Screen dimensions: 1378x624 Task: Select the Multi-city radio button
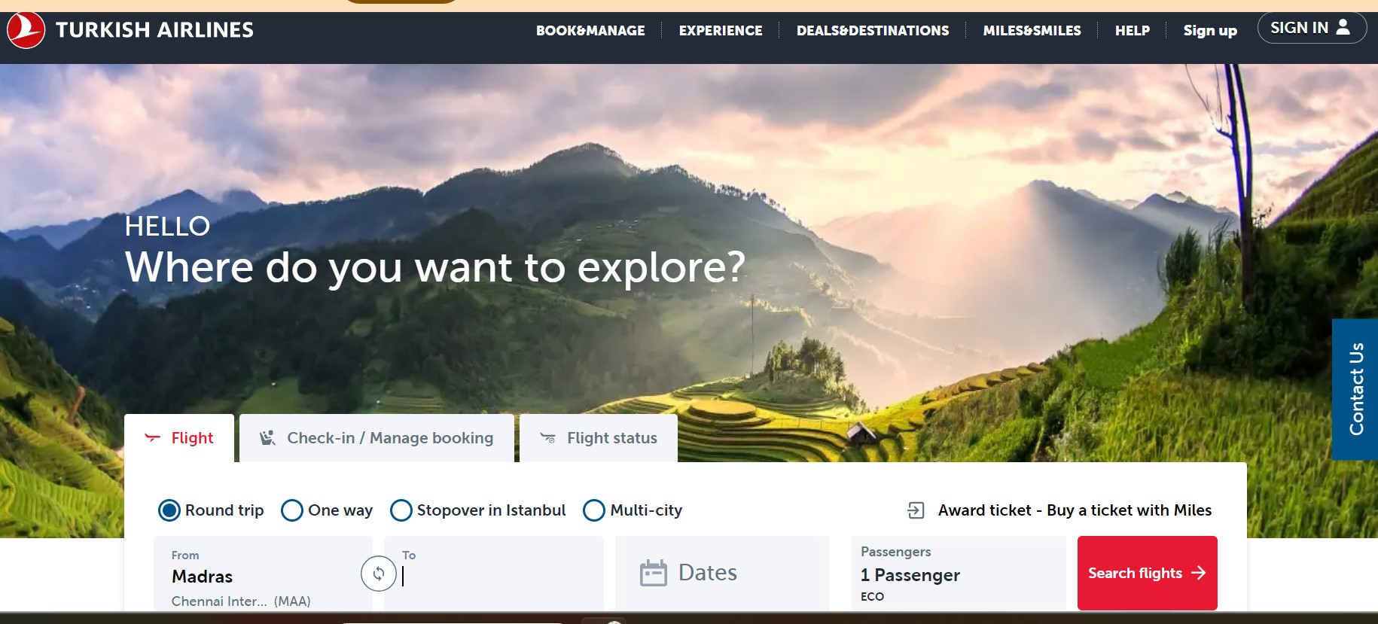pos(594,510)
